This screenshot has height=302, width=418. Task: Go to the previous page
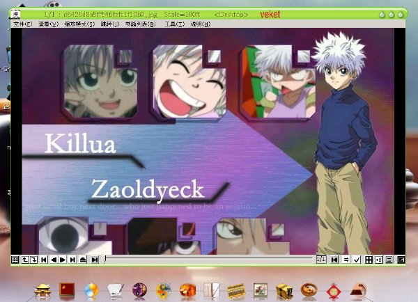[x=54, y=260]
